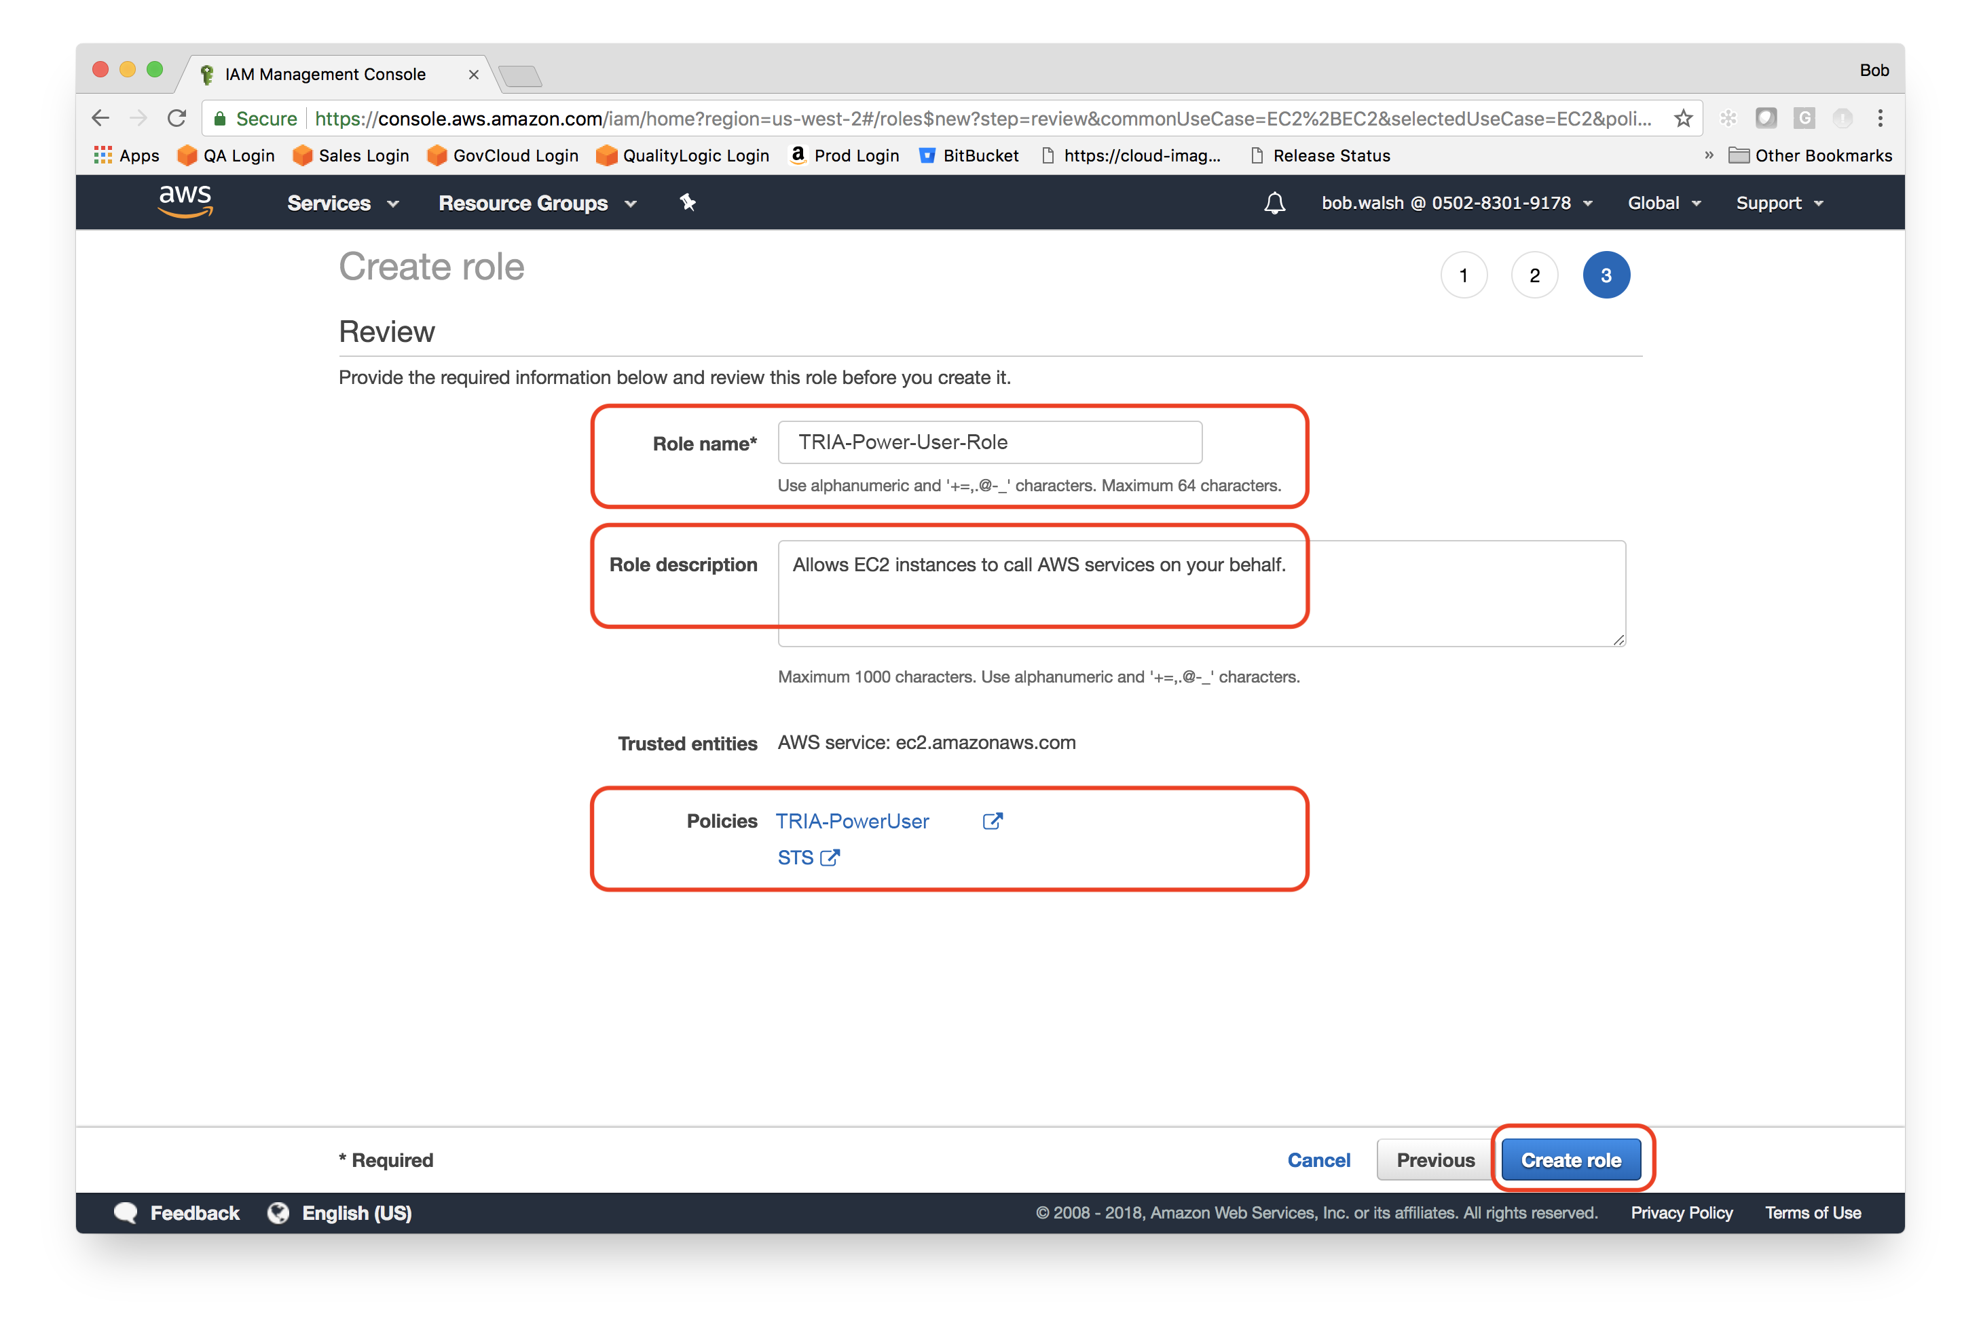1981x1342 pixels.
Task: Close the IAM Management Console tab
Action: (474, 75)
